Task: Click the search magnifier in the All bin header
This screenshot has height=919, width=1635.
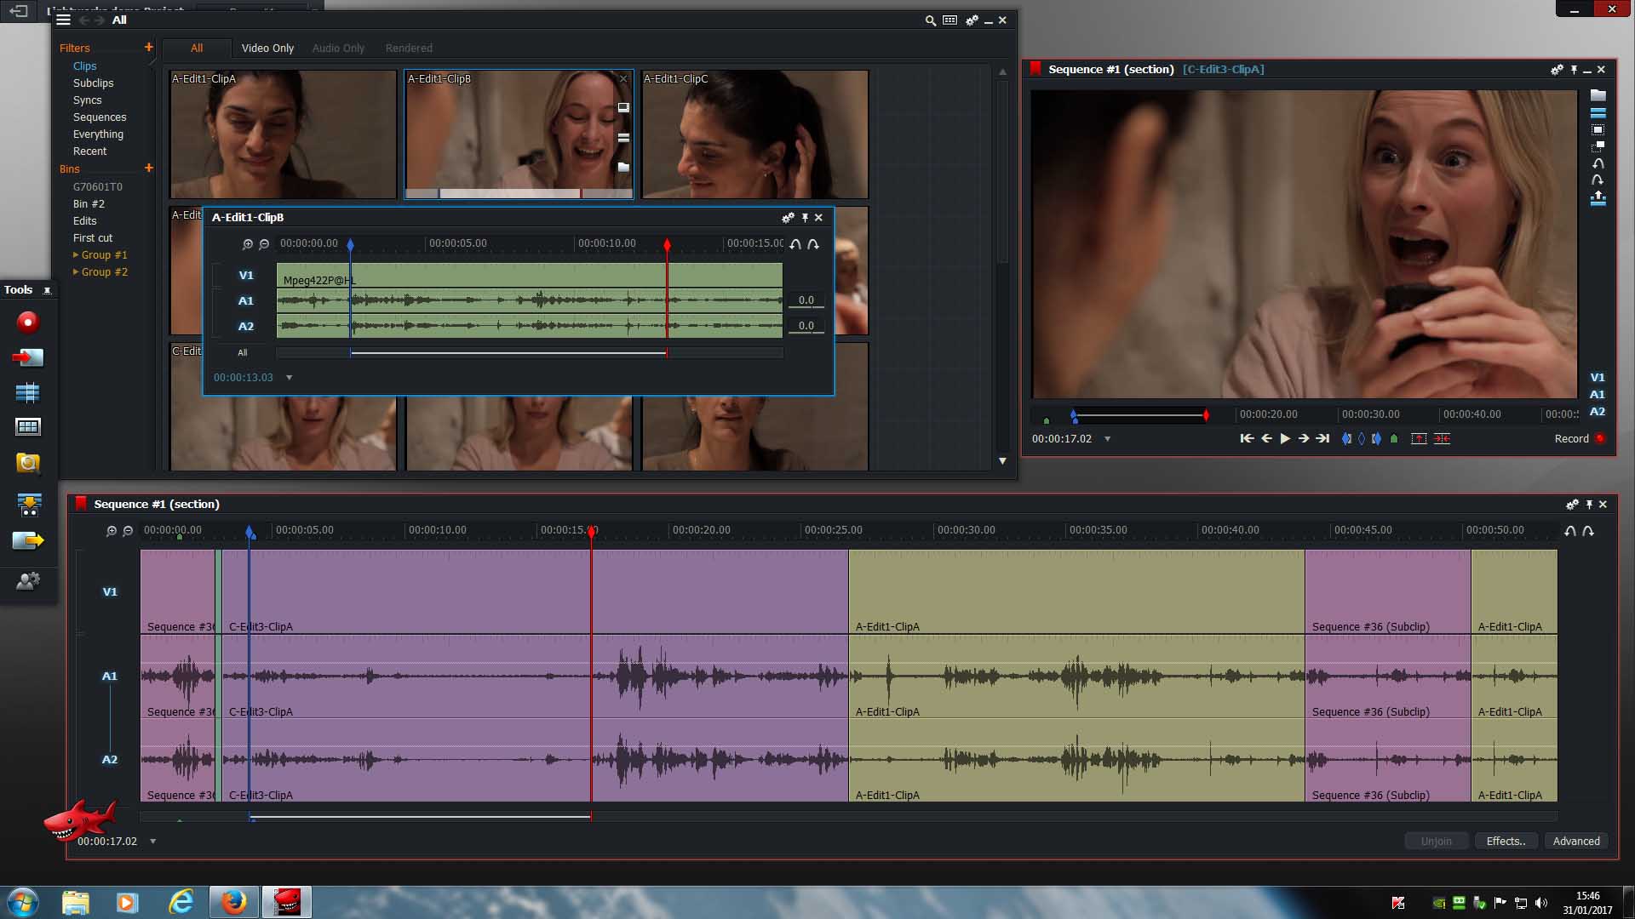Action: pos(930,20)
